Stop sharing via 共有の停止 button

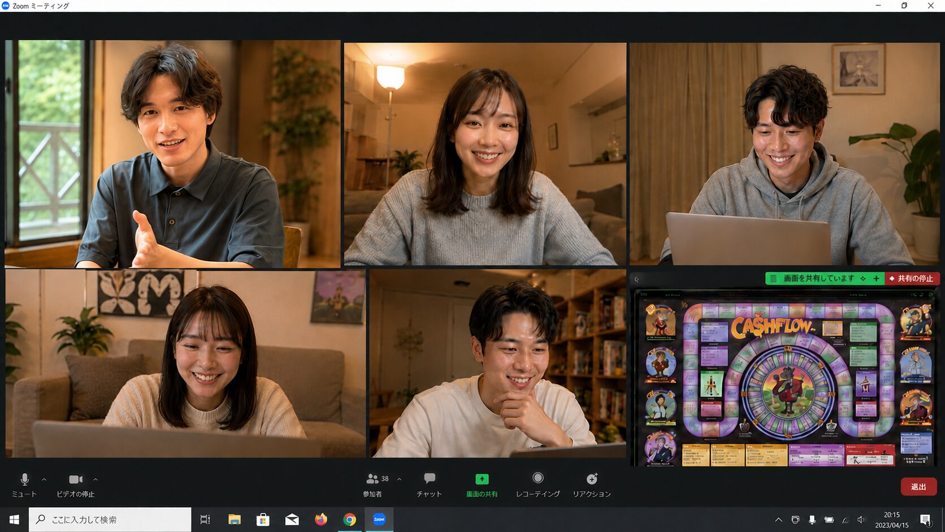[912, 278]
